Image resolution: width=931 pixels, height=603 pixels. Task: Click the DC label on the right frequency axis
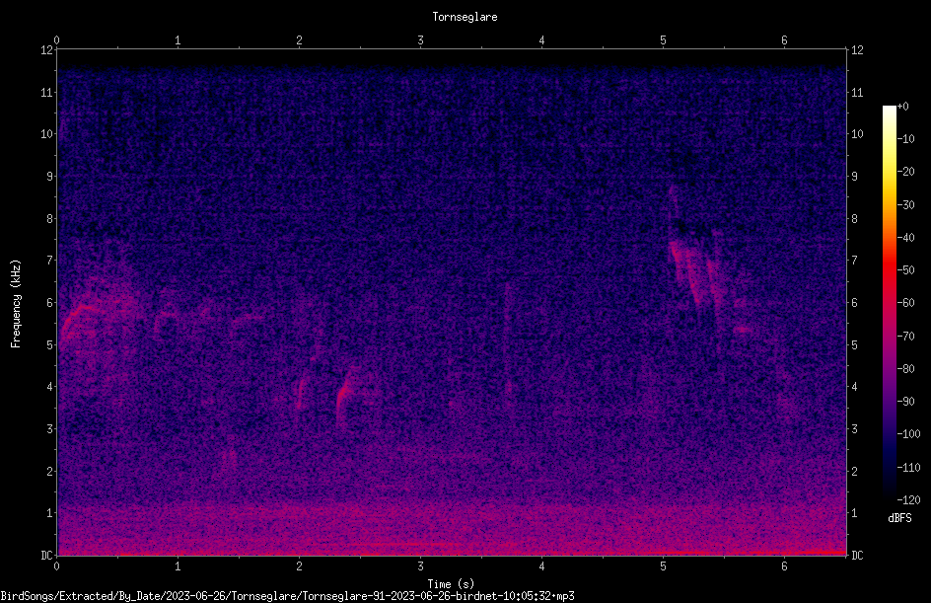[857, 556]
